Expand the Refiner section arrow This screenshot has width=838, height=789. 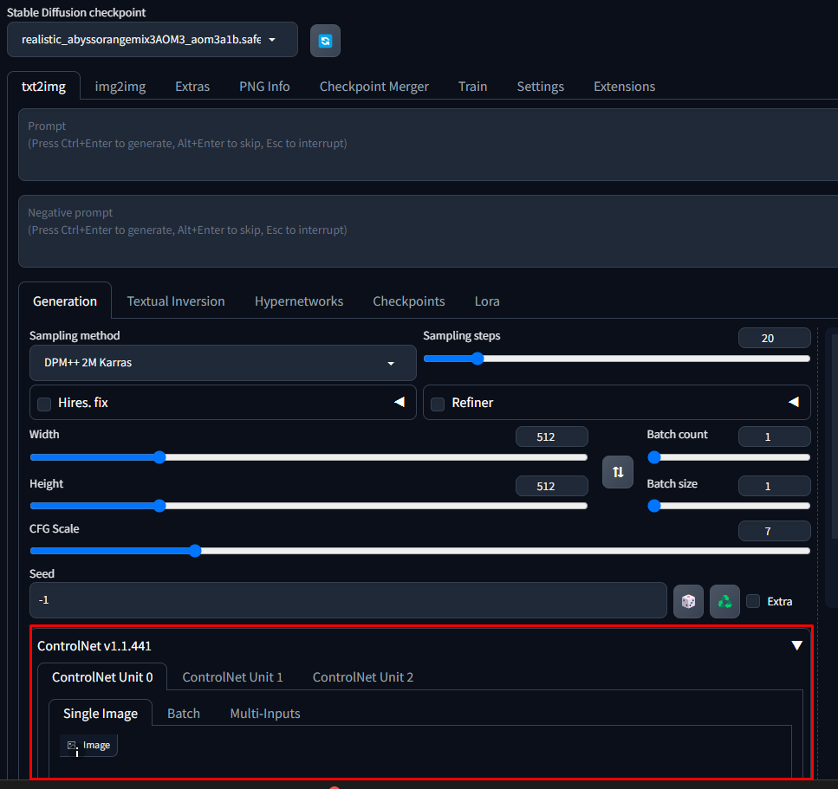(x=793, y=403)
